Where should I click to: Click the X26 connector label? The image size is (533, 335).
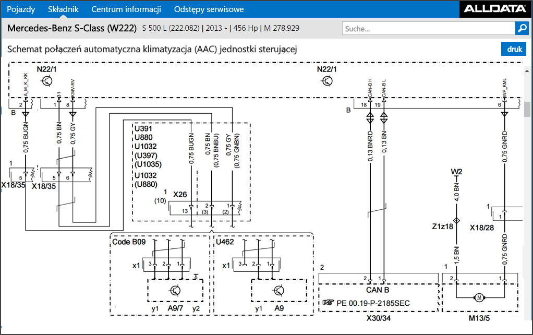pos(180,195)
